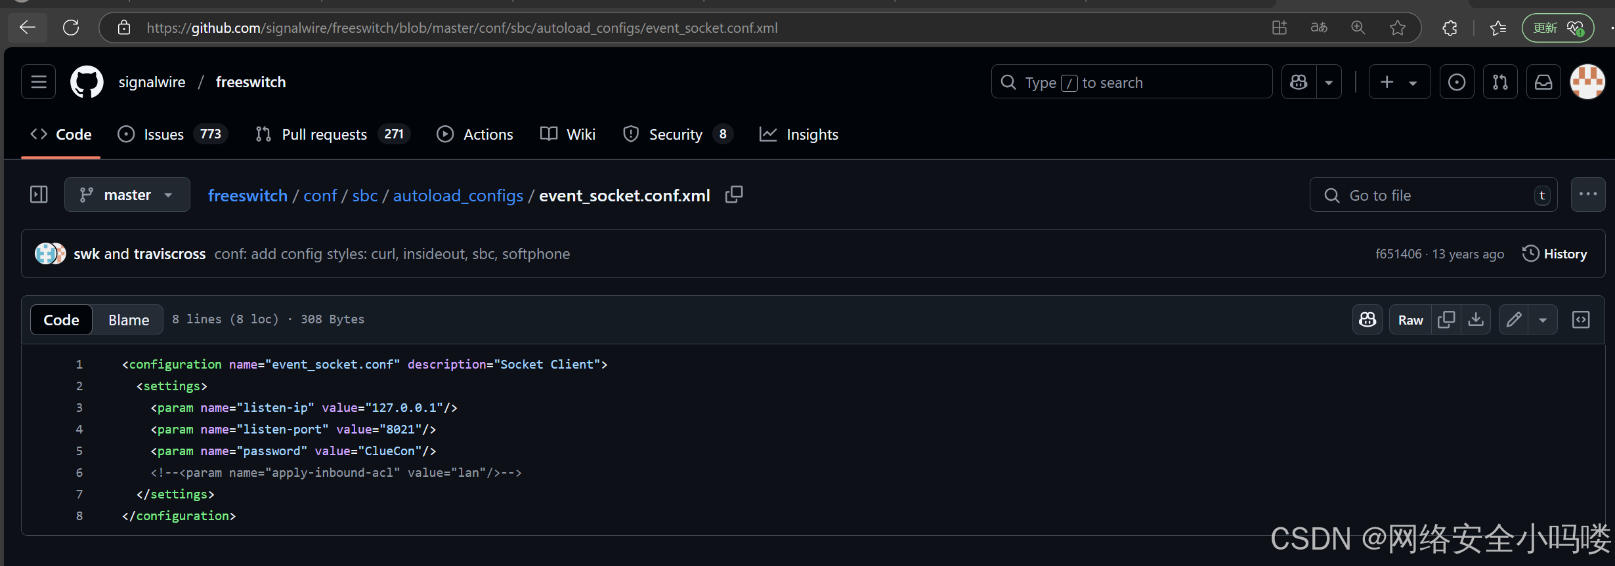The width and height of the screenshot is (1615, 566).
Task: Open browser extensions puzzle icon
Action: [x=1450, y=28]
